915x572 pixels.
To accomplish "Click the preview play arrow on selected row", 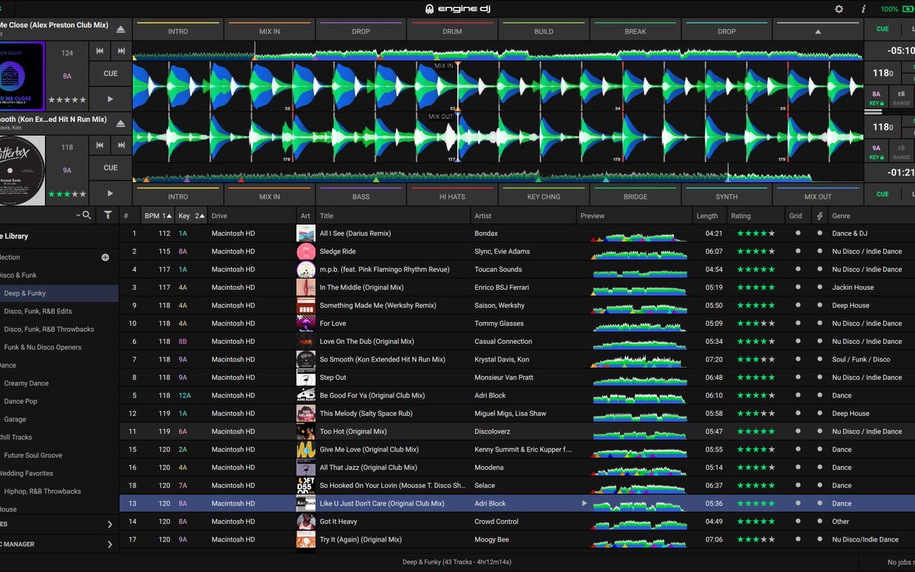I will [x=585, y=503].
